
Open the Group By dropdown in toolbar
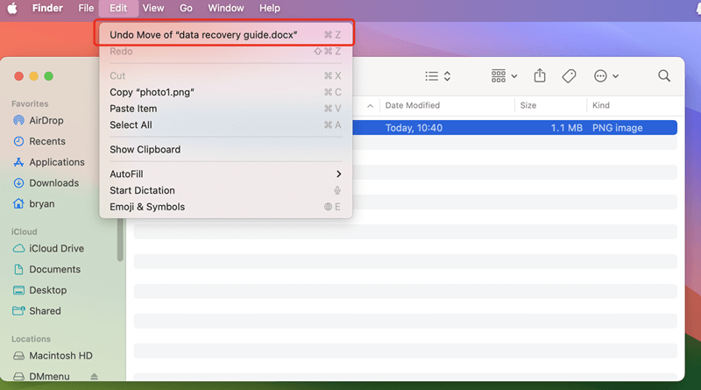(504, 76)
